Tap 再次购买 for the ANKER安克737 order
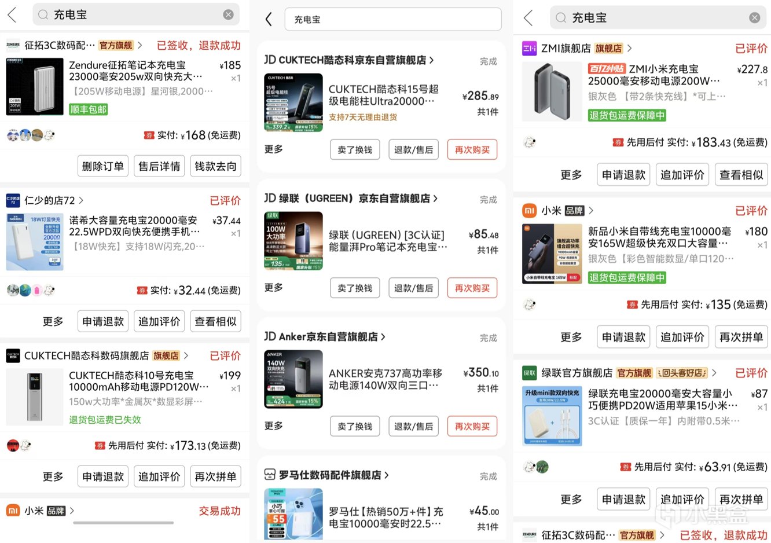 [x=472, y=426]
